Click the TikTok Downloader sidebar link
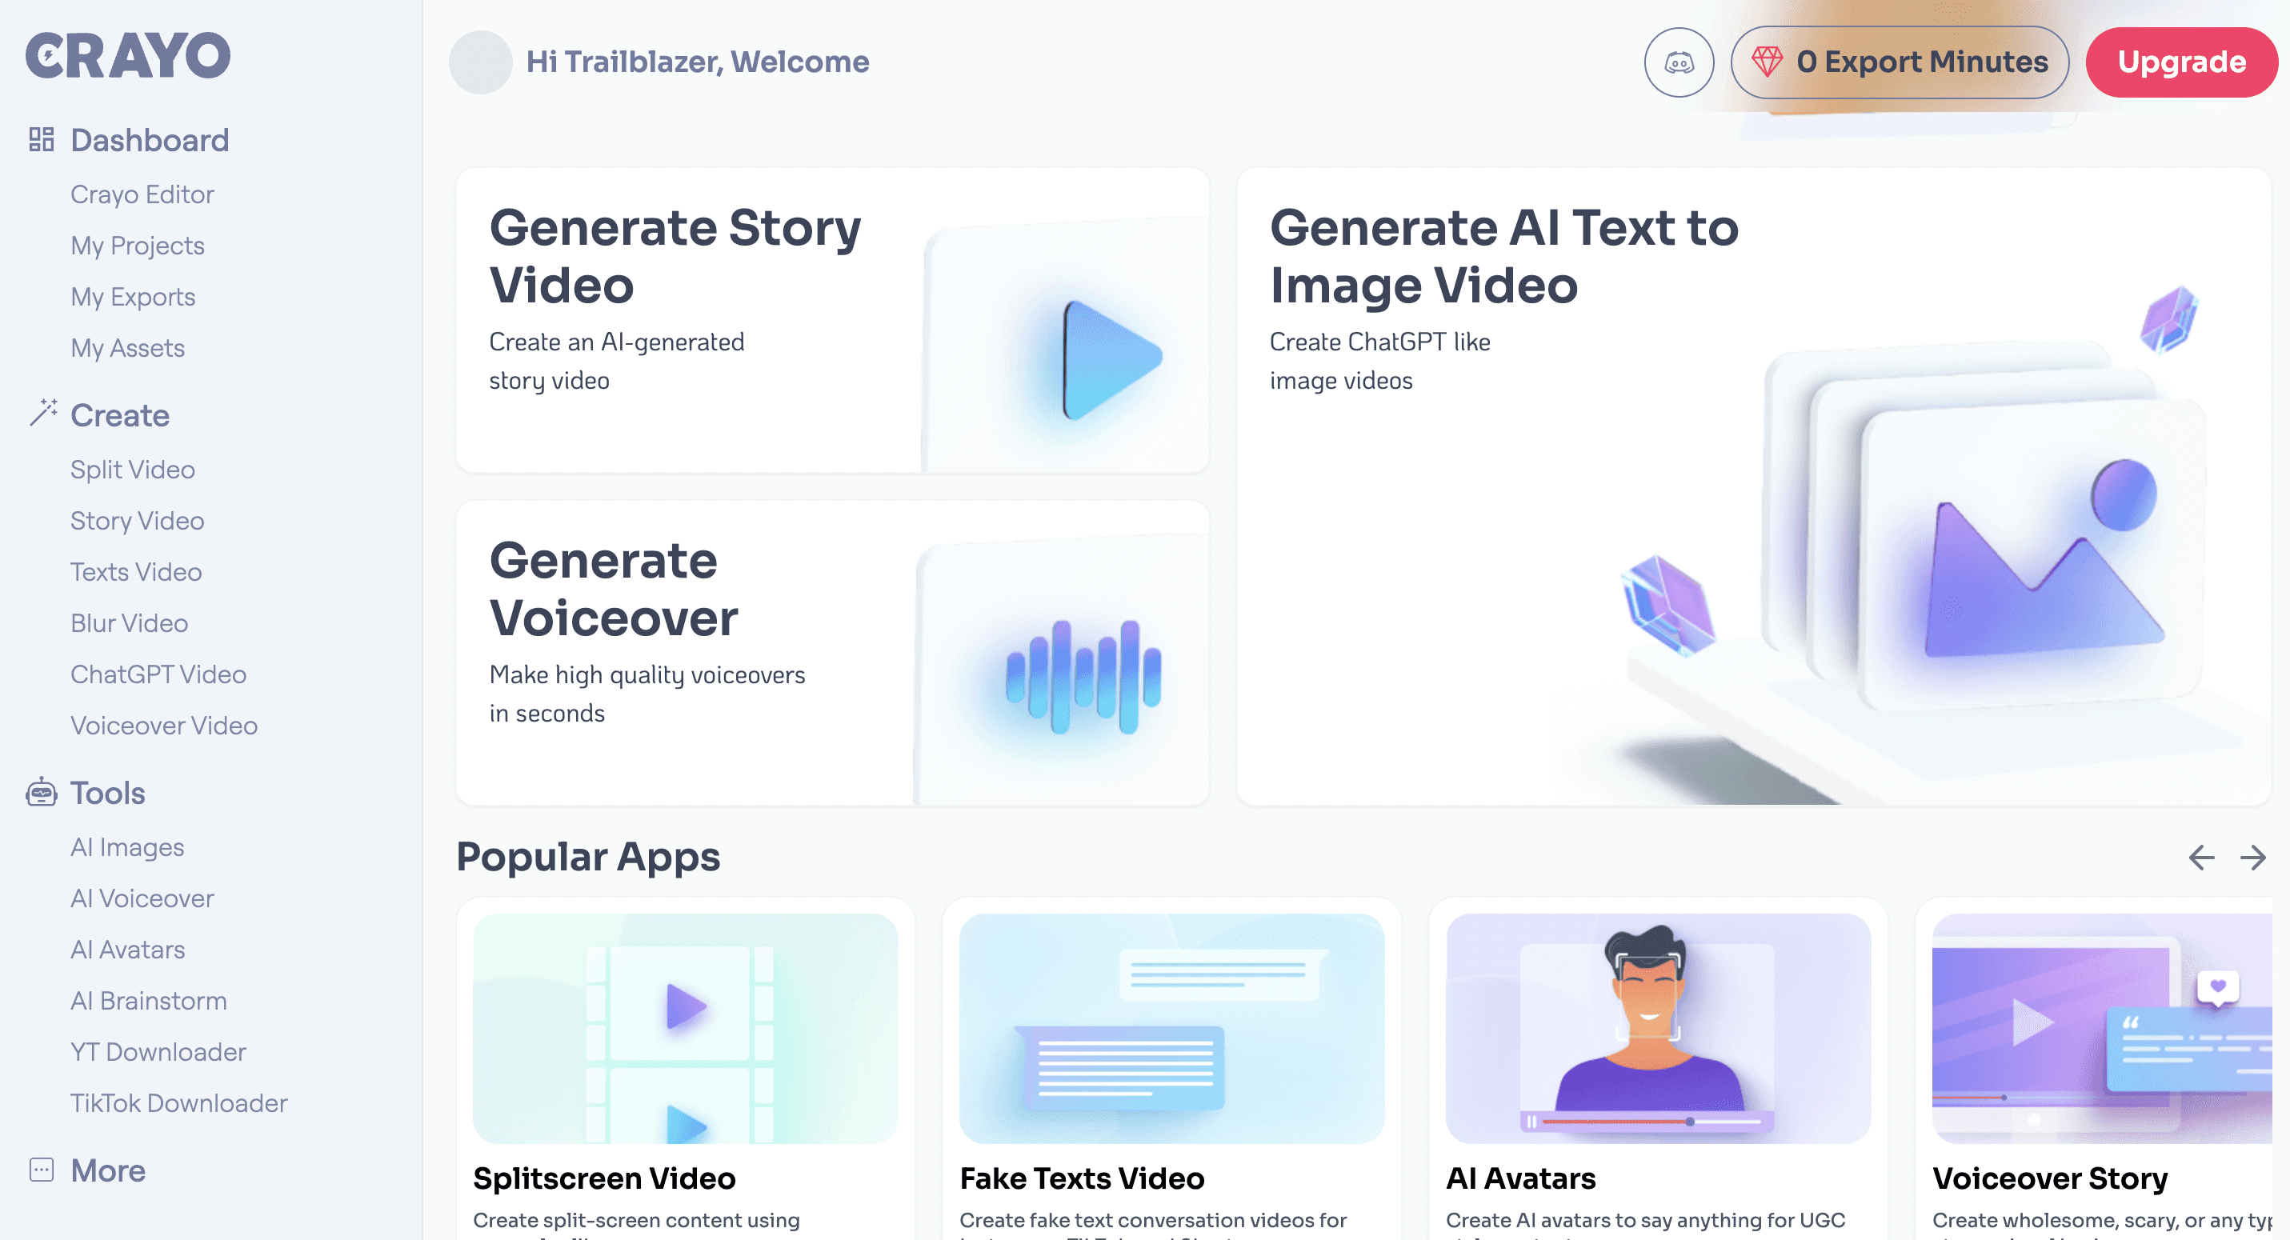Screen dimensions: 2290x1240 tap(178, 1102)
